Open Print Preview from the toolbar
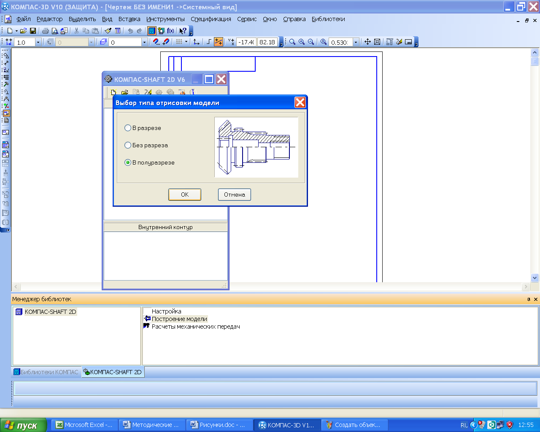Screen dimensions: 540x432 [x=54, y=31]
